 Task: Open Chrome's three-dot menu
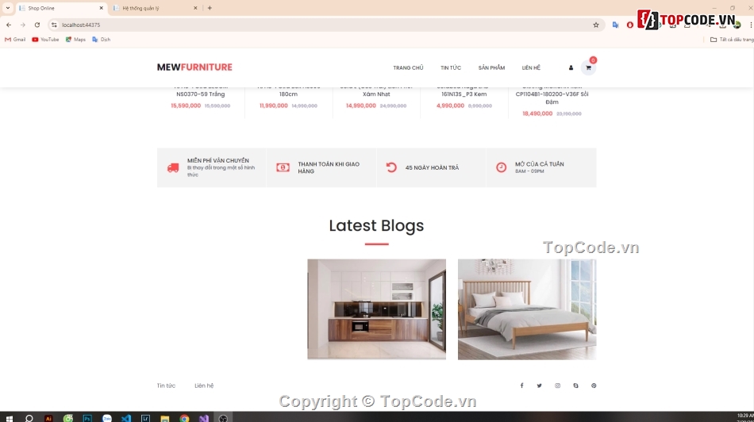coord(751,25)
